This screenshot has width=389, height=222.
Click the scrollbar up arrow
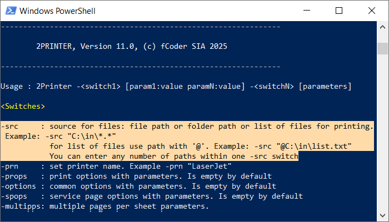[x=382, y=27]
